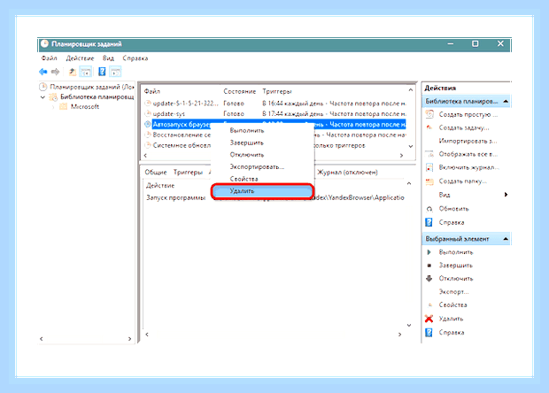Open the Файл menu
549x393 pixels.
coord(49,58)
